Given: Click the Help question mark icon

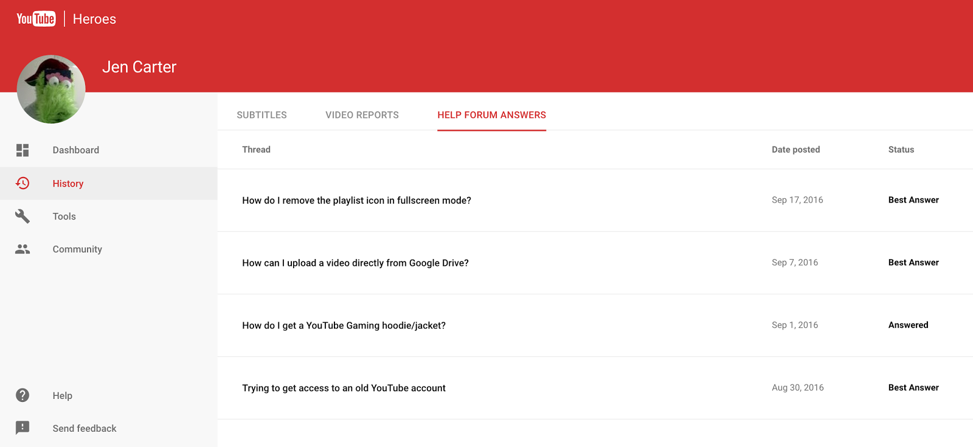Looking at the screenshot, I should click(x=23, y=395).
